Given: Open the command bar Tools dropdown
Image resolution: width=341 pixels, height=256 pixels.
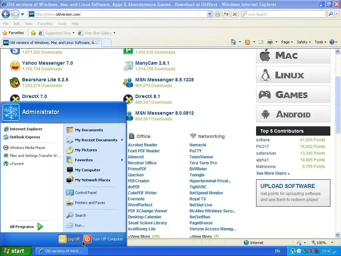Looking at the screenshot, I should 321,42.
